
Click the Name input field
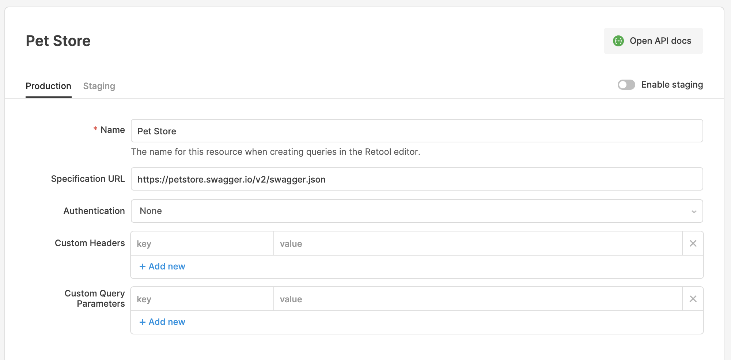(417, 131)
